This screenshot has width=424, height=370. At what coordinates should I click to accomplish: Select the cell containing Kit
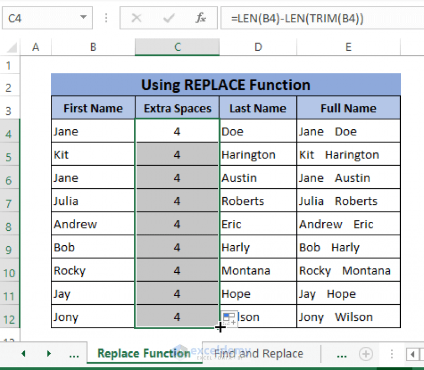pos(93,155)
